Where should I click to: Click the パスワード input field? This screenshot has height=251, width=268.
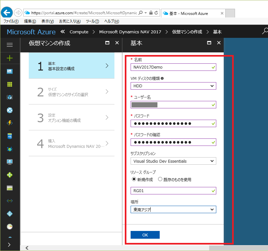(x=173, y=124)
